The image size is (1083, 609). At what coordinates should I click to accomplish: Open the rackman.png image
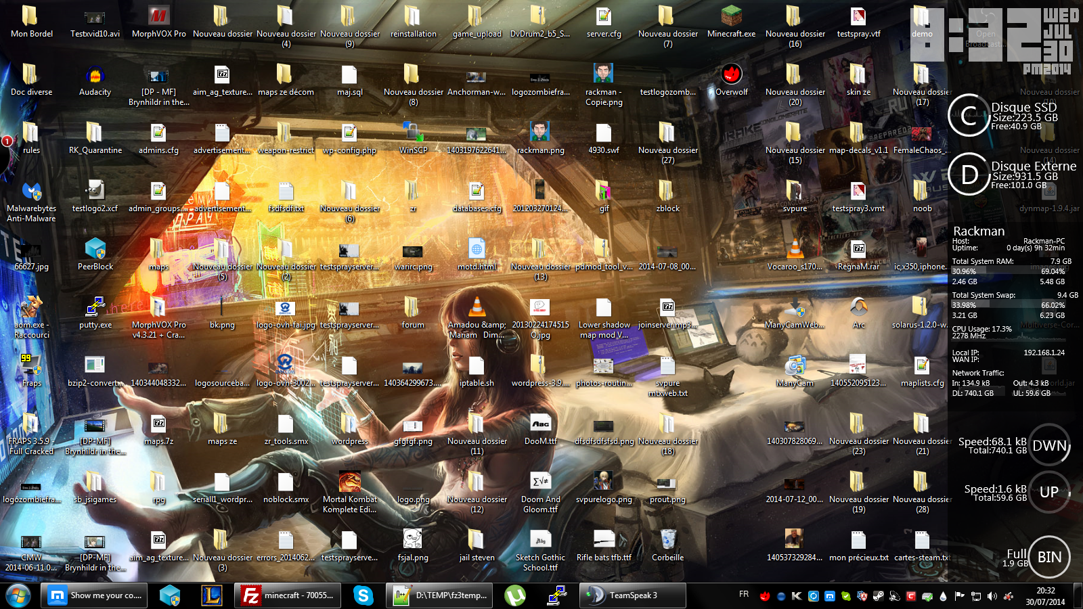point(540,139)
